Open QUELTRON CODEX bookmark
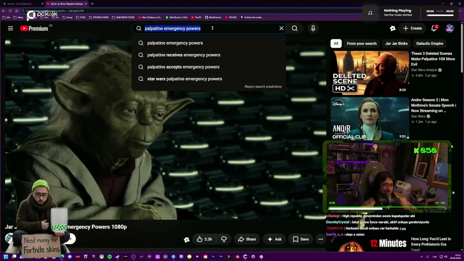The image size is (464, 261). point(123,17)
